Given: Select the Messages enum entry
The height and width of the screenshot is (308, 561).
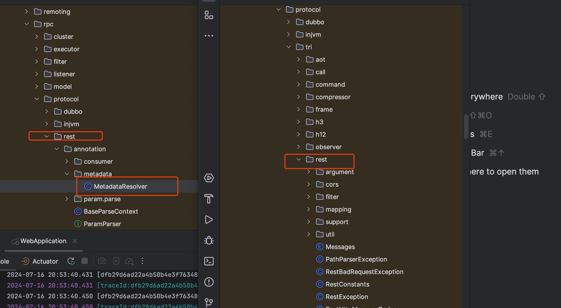Looking at the screenshot, I should [340, 247].
